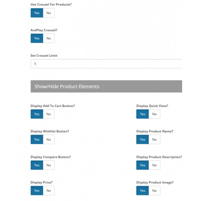Enable Display Add To Cart Button with Yes
This screenshot has height=201, width=201.
click(x=37, y=114)
